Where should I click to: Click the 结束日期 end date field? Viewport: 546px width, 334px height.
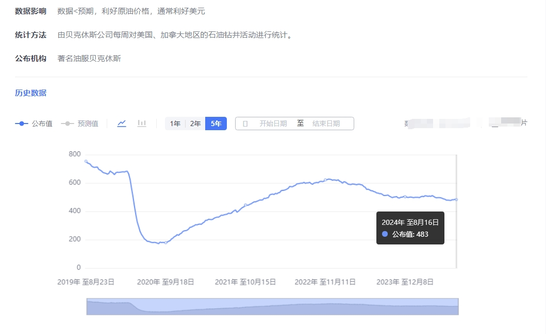pyautogui.click(x=326, y=124)
